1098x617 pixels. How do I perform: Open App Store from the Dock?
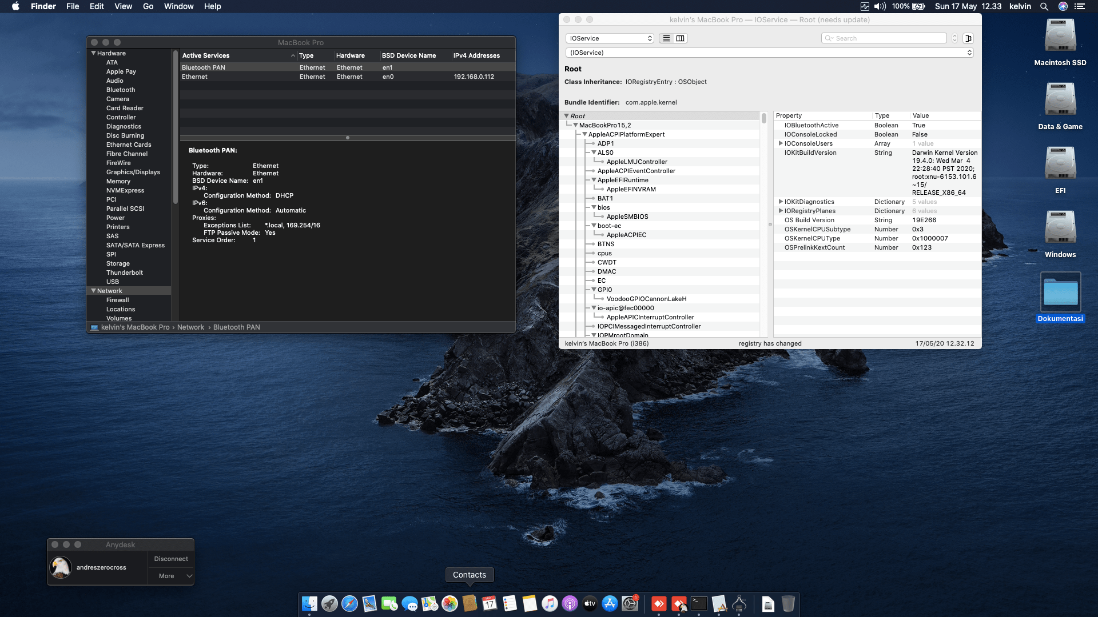(x=610, y=603)
